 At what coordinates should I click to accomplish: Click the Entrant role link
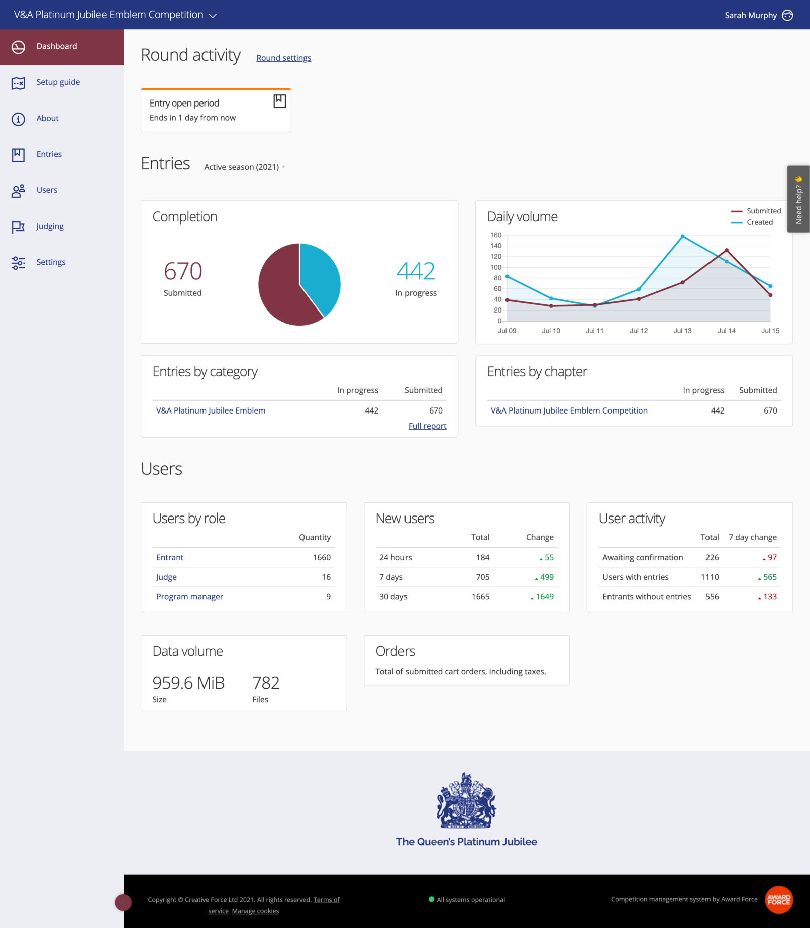tap(170, 557)
